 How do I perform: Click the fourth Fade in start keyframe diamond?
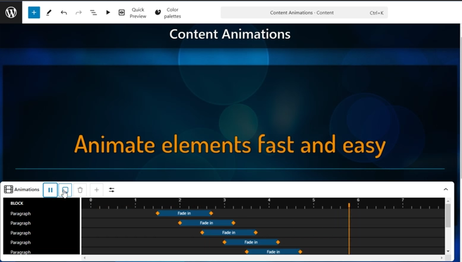click(224, 242)
